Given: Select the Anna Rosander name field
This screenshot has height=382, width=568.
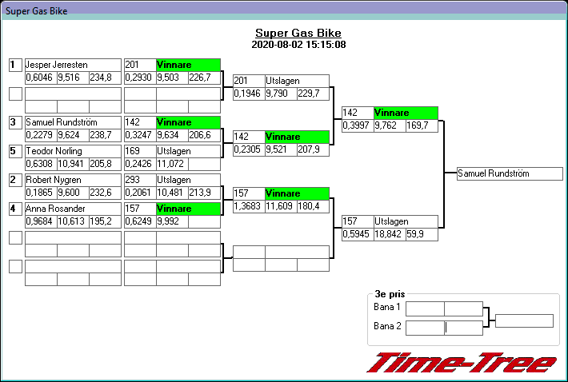Looking at the screenshot, I should (x=73, y=209).
